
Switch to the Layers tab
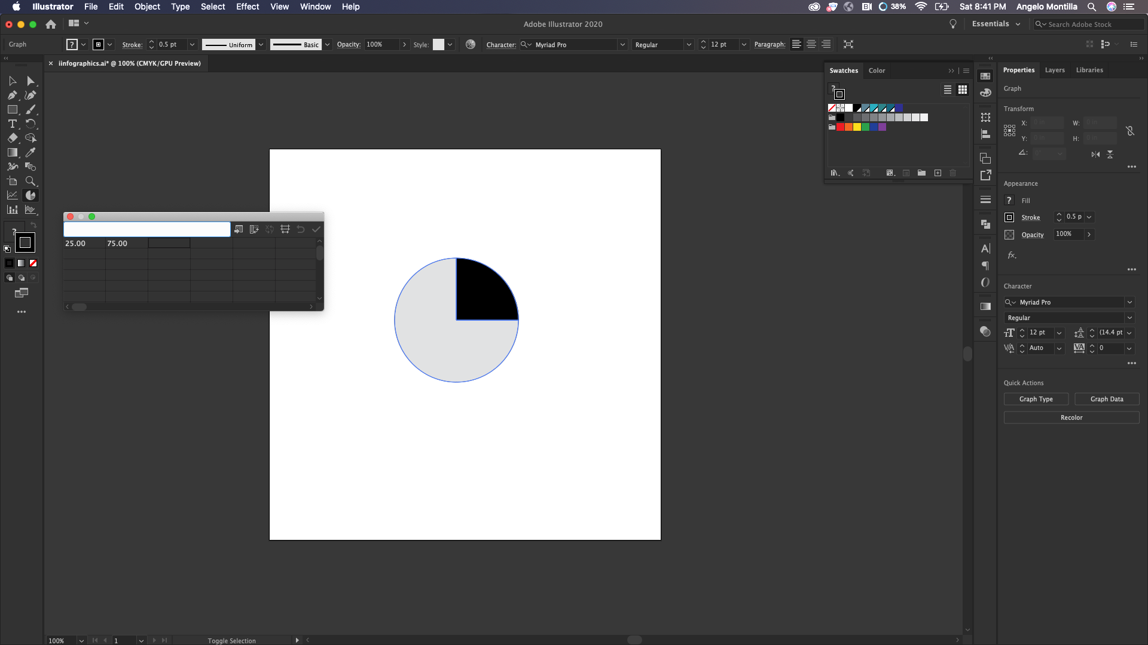1055,70
